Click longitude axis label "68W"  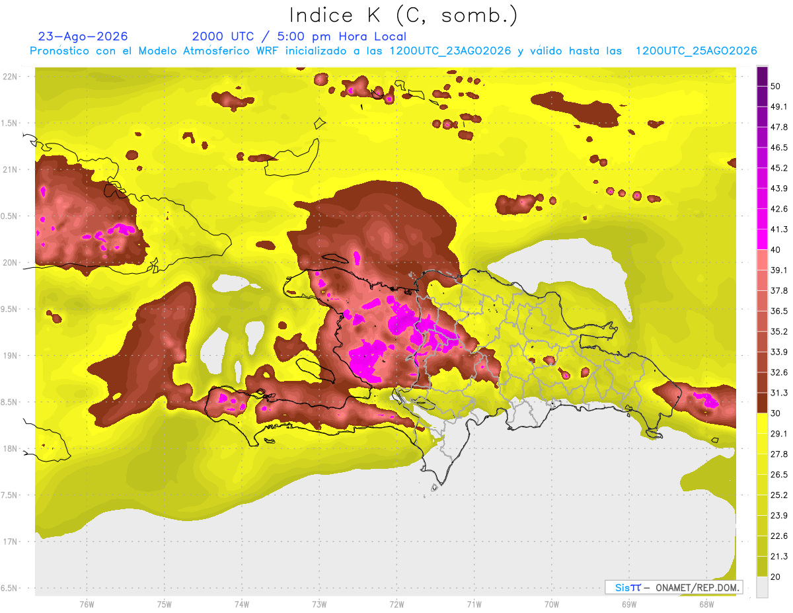click(706, 604)
